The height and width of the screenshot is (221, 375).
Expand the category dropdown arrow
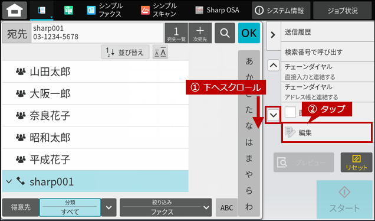click(109, 207)
